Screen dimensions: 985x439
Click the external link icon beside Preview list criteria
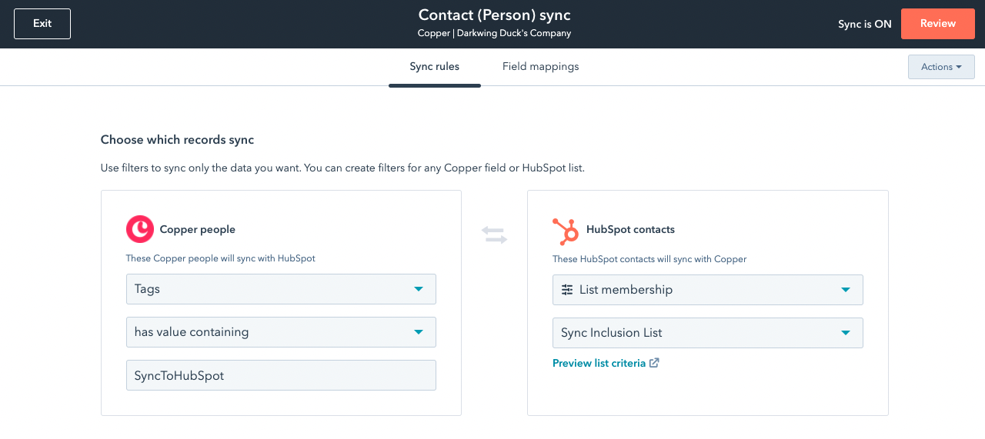click(x=654, y=363)
